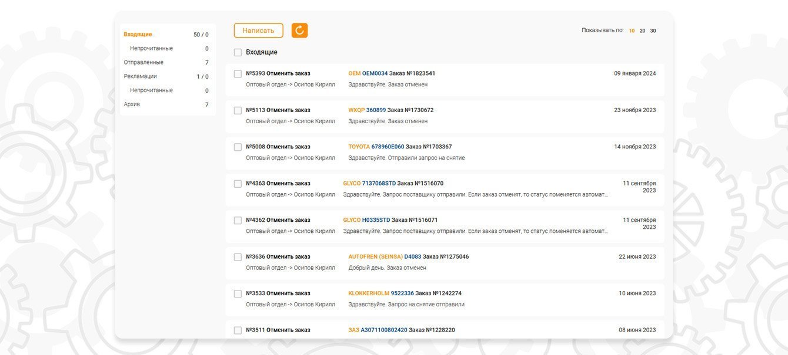
Task: Click part number 678960E060
Action: coord(388,147)
